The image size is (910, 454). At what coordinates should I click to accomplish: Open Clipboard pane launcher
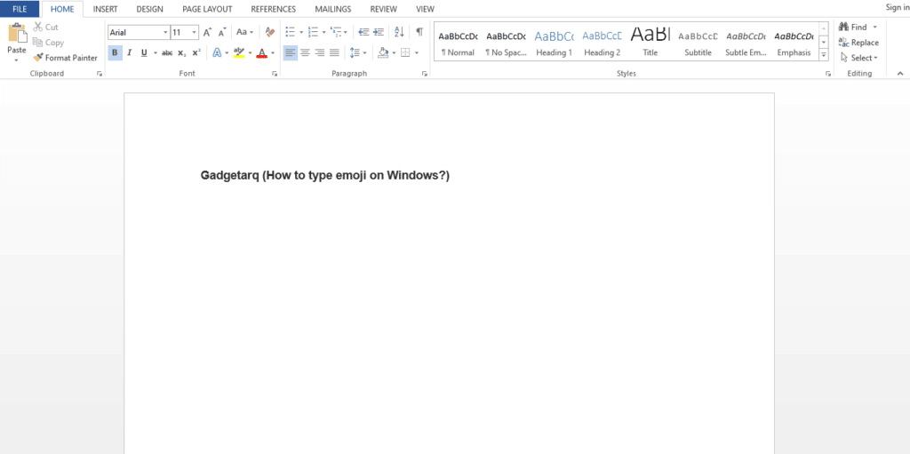pos(100,74)
